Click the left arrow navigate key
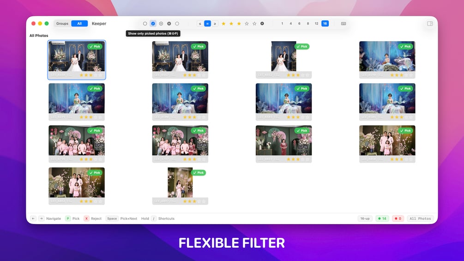Image resolution: width=464 pixels, height=261 pixels. 33,219
